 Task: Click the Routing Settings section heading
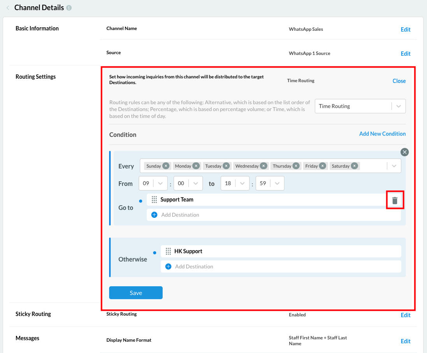(35, 77)
